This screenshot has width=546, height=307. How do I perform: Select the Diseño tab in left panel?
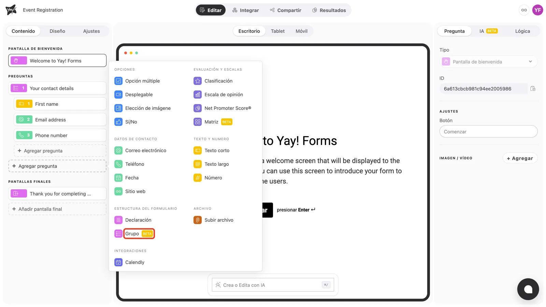coord(57,31)
